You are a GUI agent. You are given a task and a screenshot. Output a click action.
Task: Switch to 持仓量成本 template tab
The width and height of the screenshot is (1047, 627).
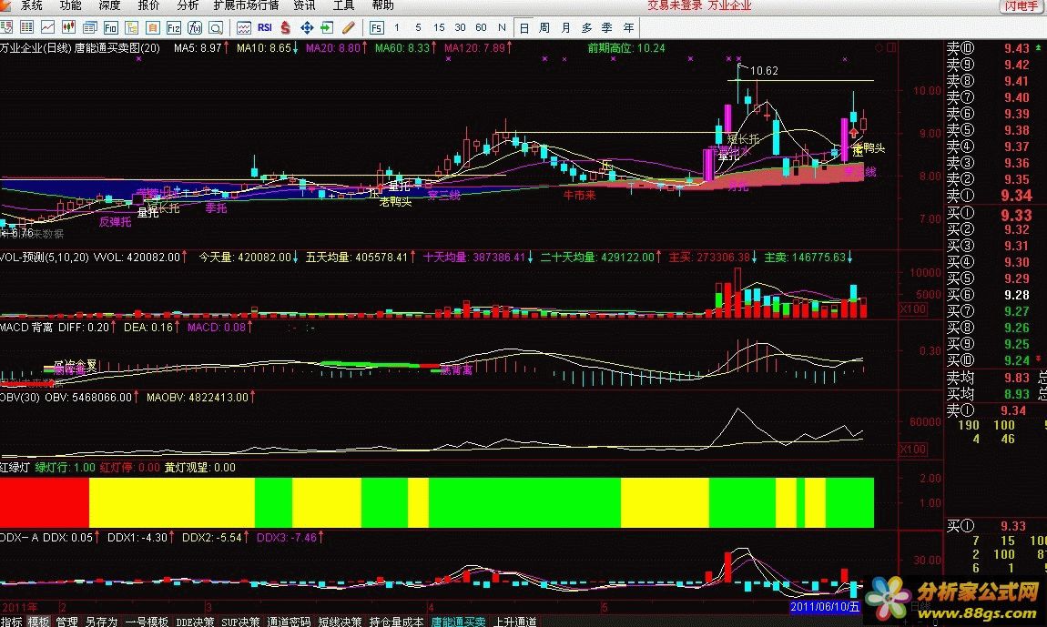click(397, 622)
